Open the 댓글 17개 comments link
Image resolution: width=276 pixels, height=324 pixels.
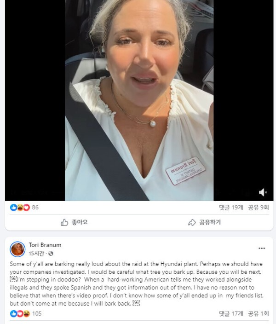pos(231,313)
